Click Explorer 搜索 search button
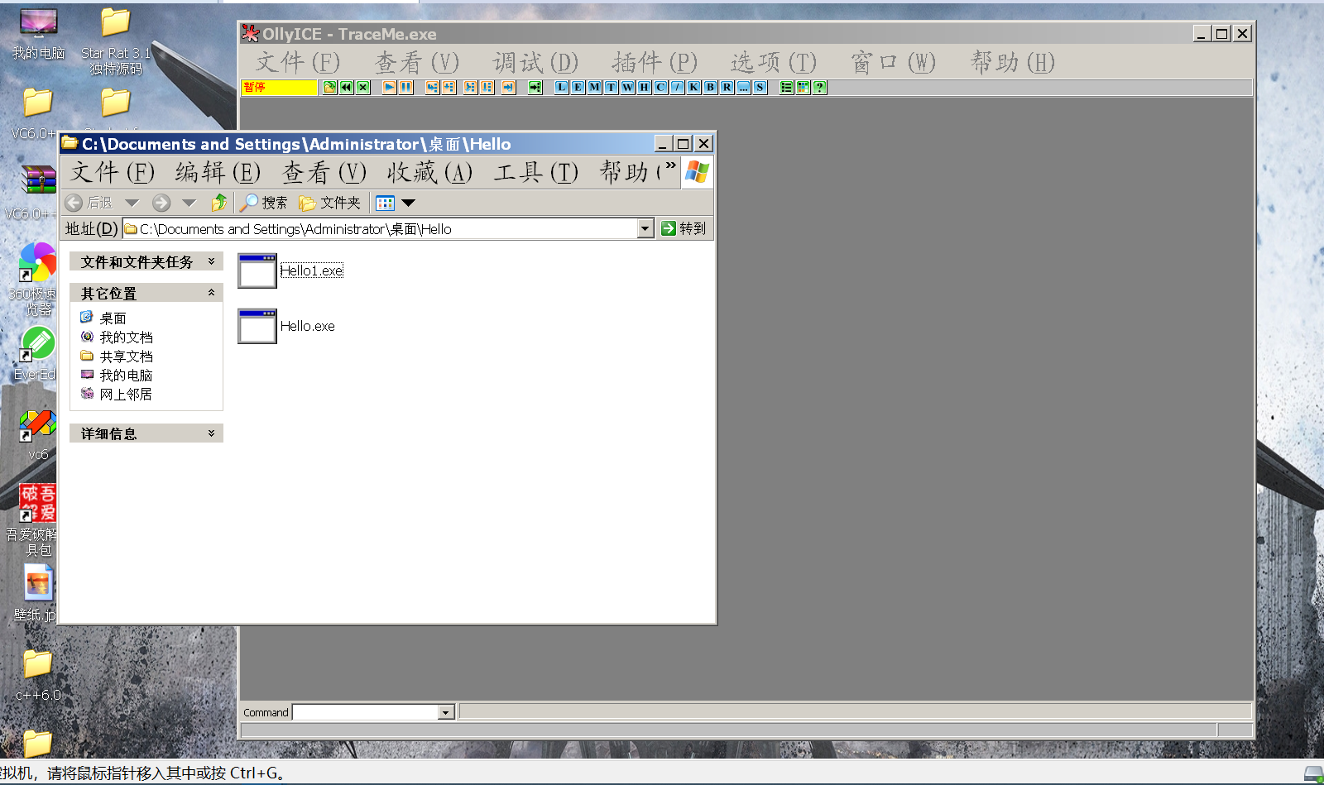The image size is (1324, 785). [263, 203]
